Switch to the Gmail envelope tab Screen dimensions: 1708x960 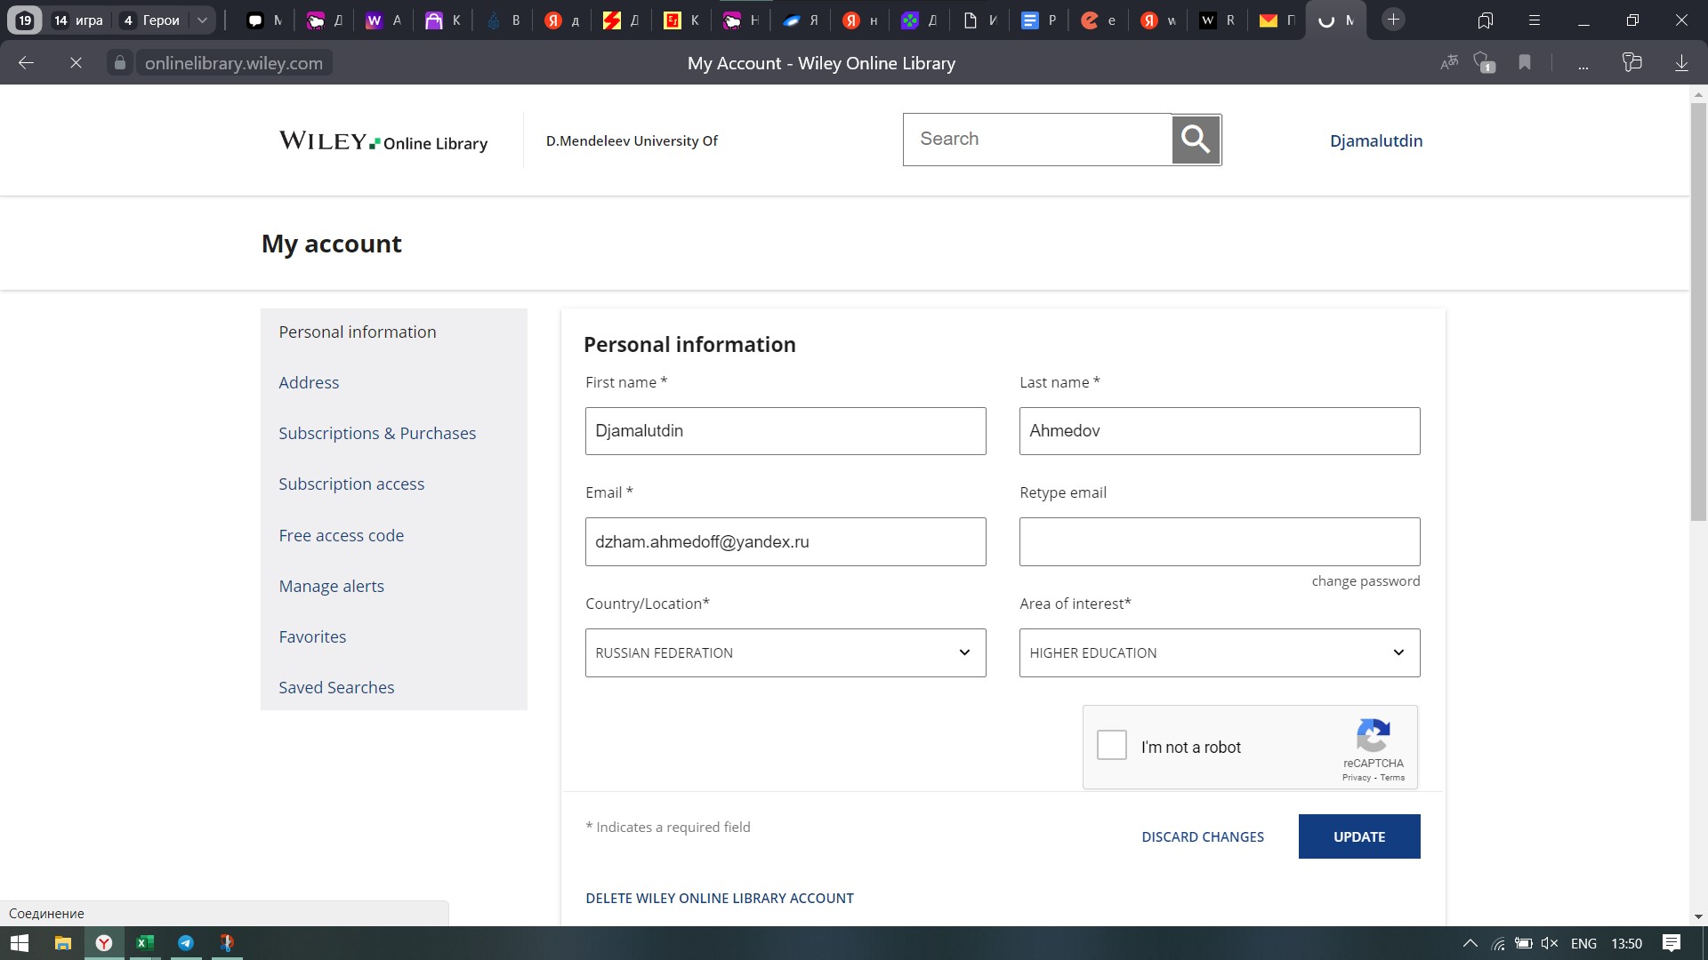coord(1276,20)
